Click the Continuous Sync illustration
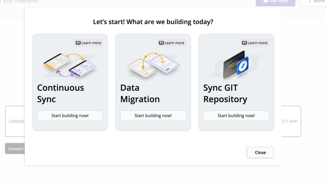The height and width of the screenshot is (185, 326). click(70, 65)
